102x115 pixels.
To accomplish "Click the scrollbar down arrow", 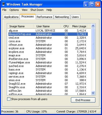I will click(93, 93).
